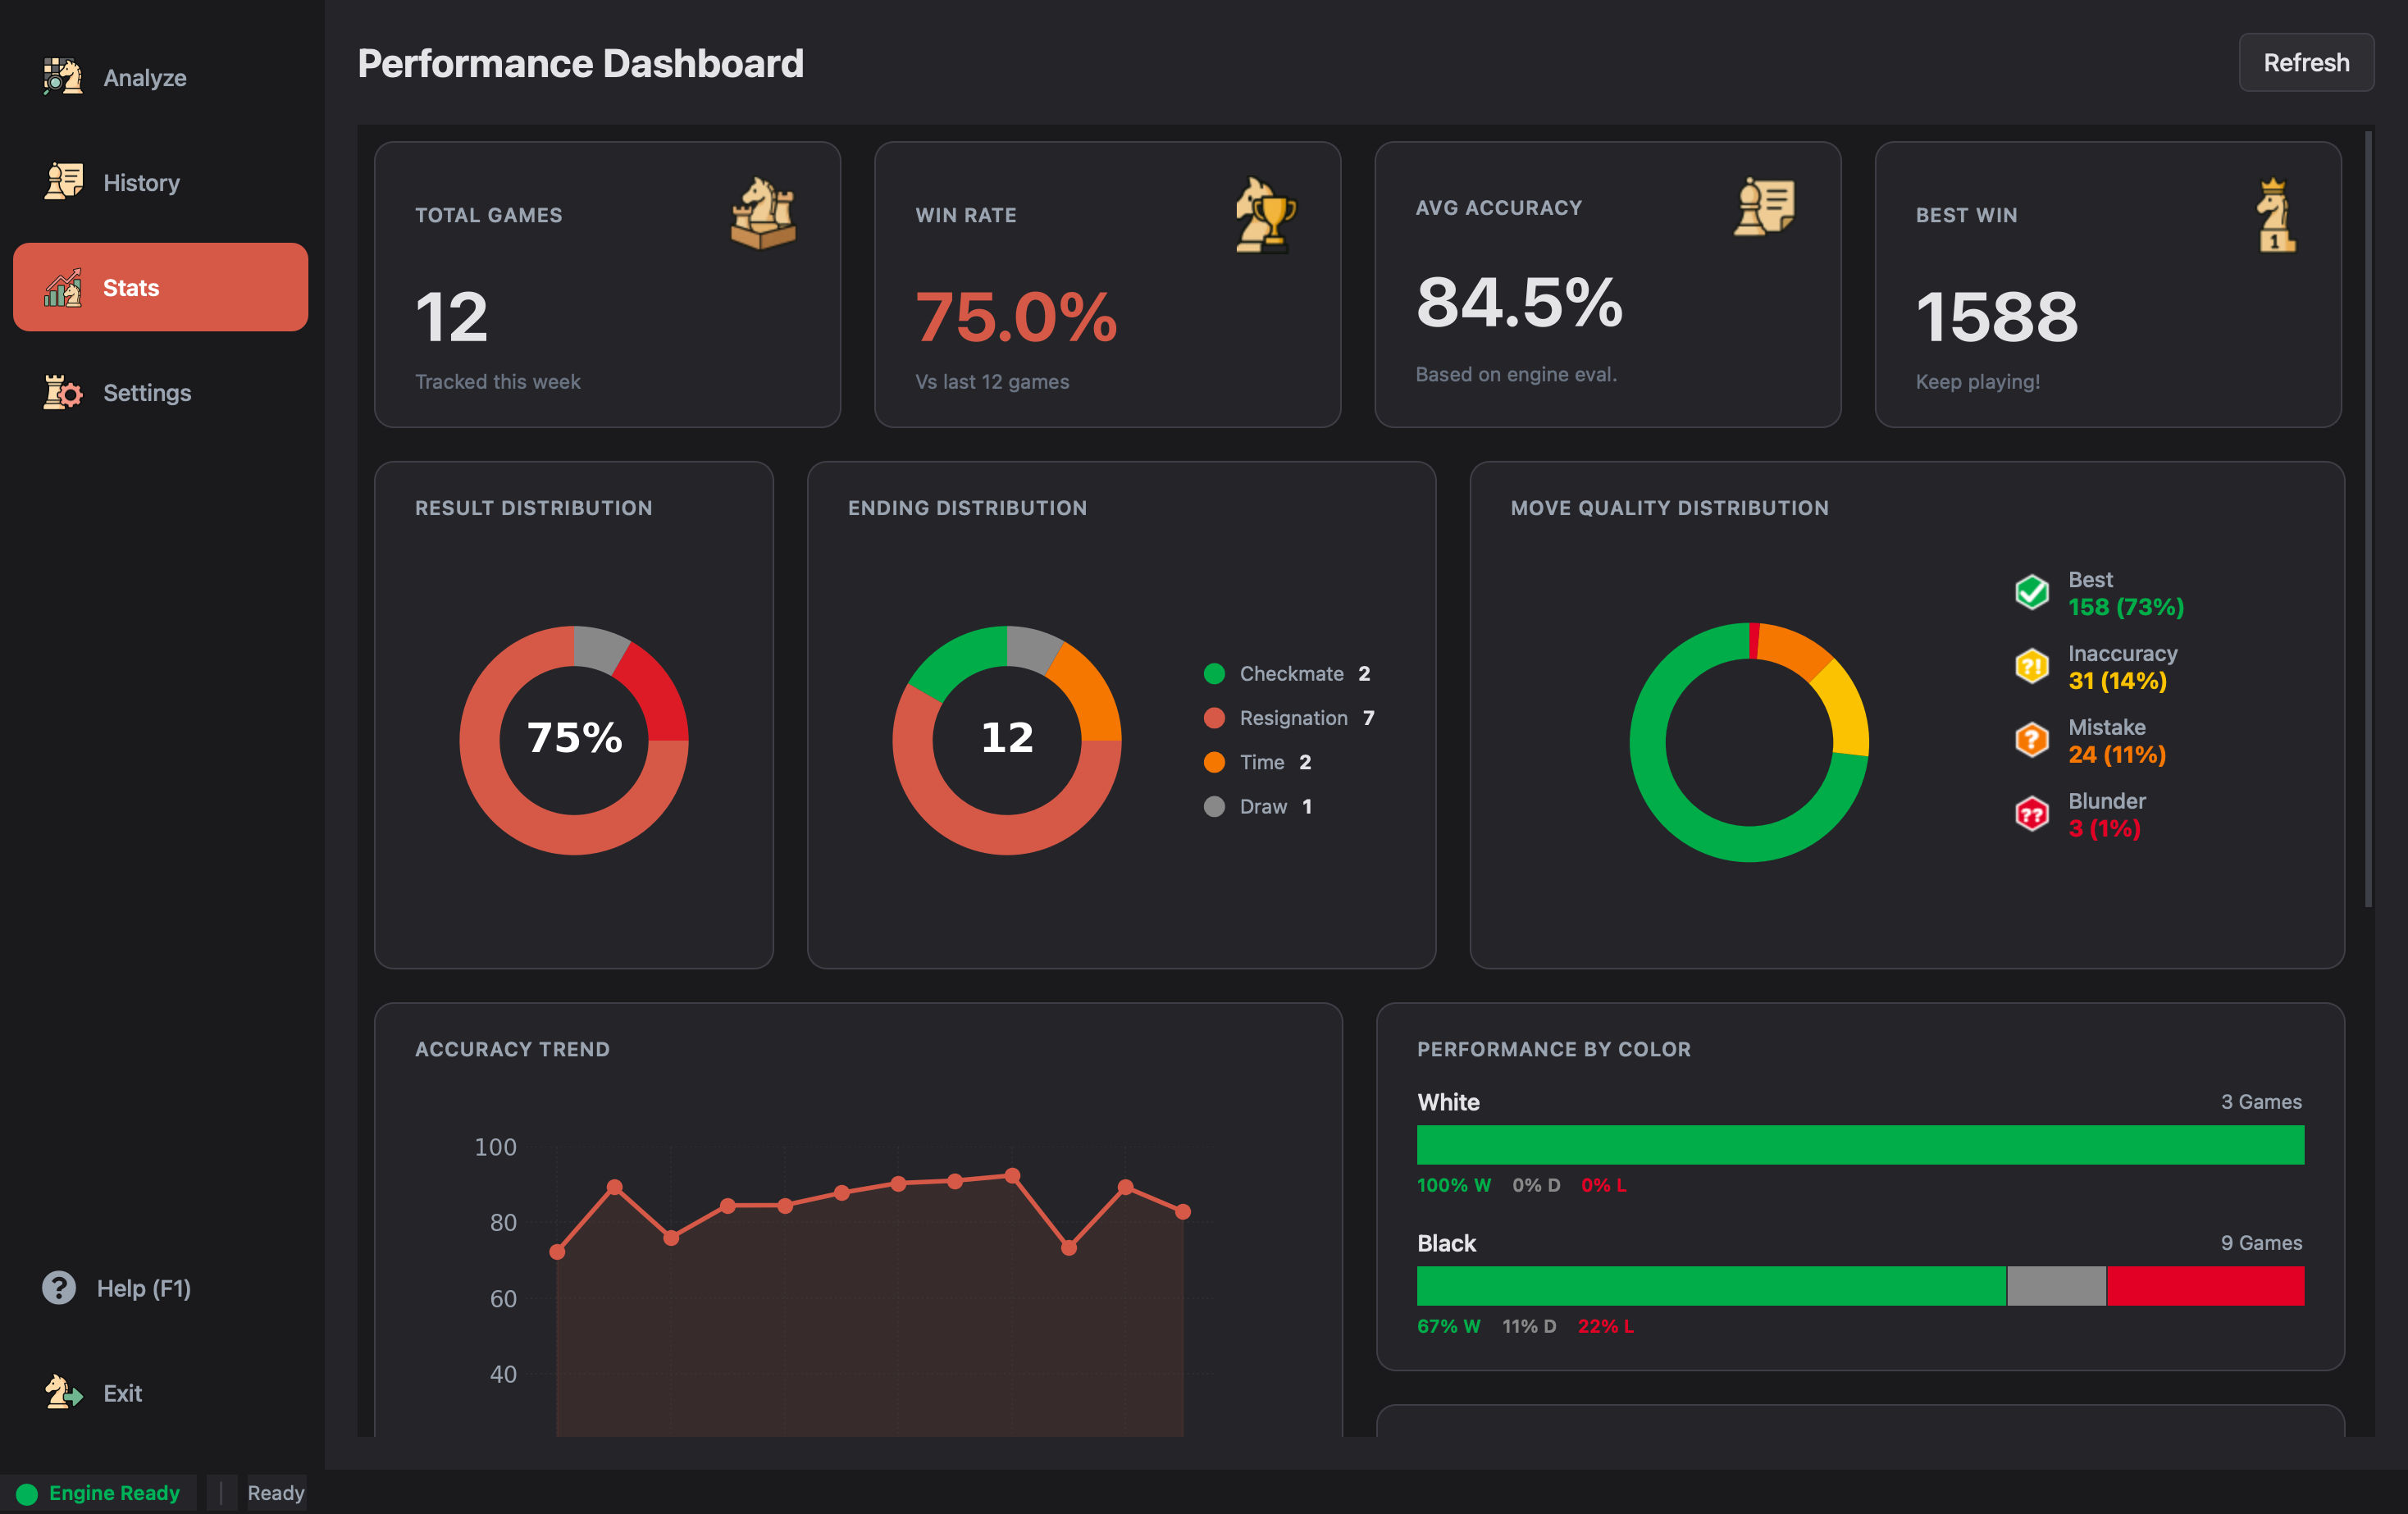Click the Ending Distribution donut chart
This screenshot has height=1514, width=2408.
click(x=1007, y=740)
